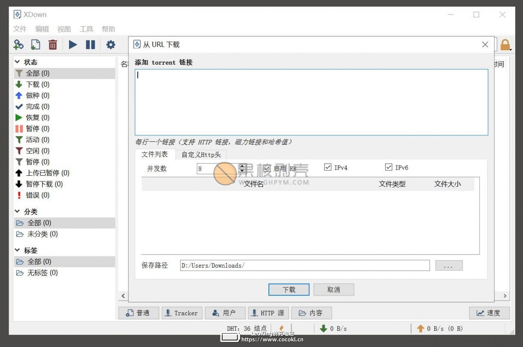Open the HTTP 源 bottom tab
The height and width of the screenshot is (347, 523).
tap(268, 313)
